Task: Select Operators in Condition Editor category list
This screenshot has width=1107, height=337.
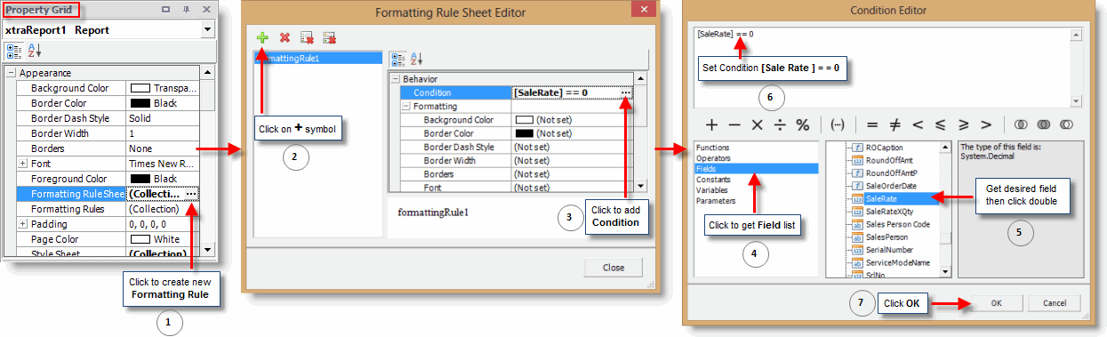Action: (713, 157)
